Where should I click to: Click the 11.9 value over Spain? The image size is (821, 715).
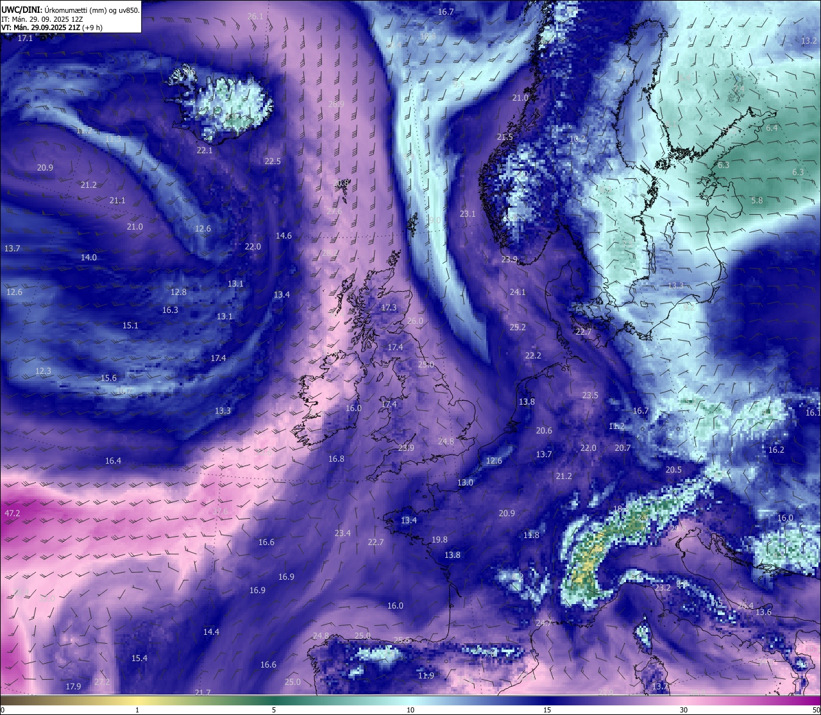(x=426, y=675)
